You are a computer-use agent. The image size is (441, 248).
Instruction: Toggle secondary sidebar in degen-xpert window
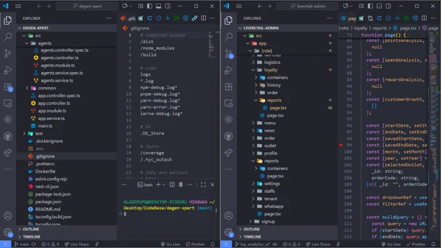[x=167, y=6]
